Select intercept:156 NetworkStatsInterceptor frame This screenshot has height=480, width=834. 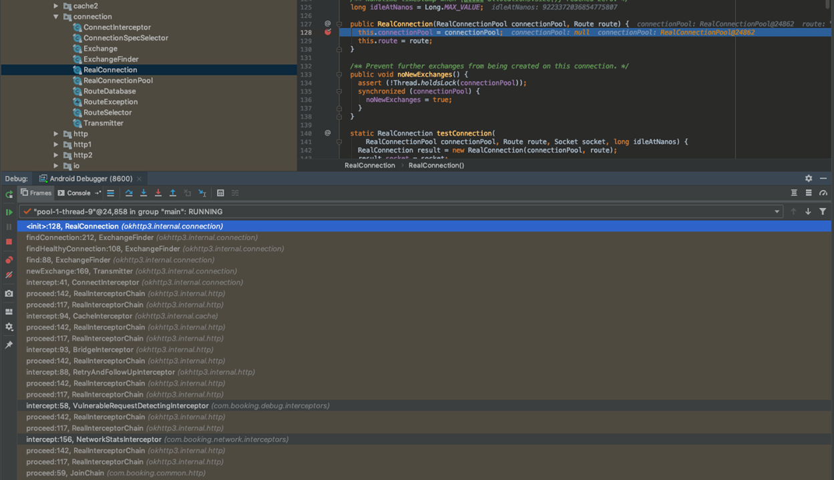click(424, 439)
